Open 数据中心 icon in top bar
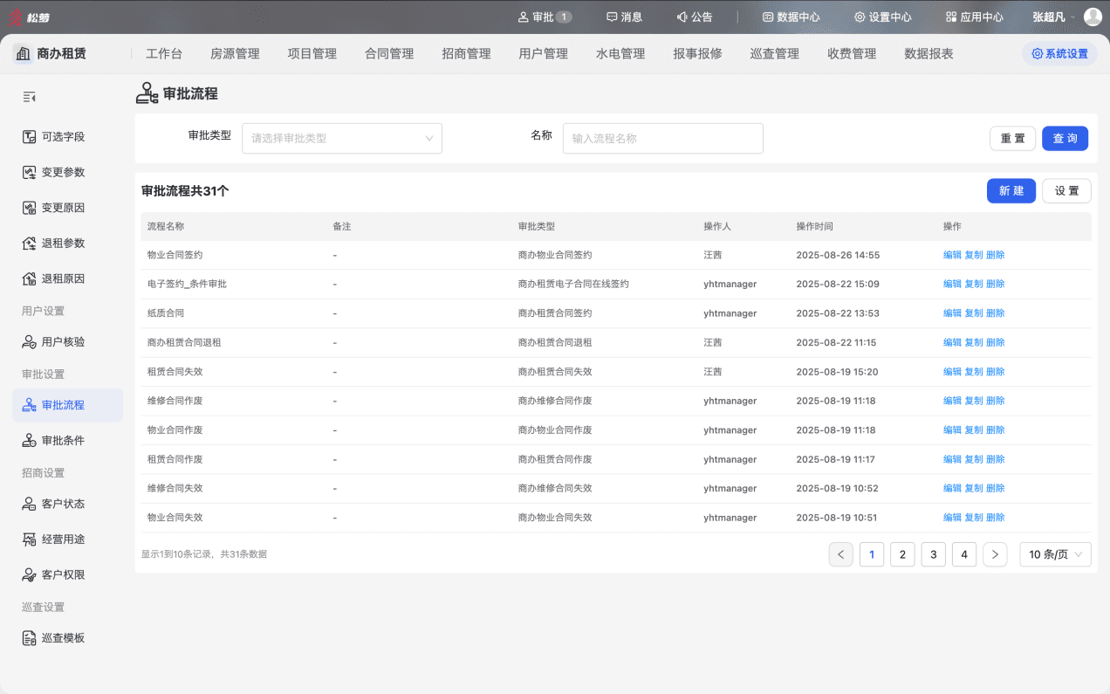 [x=768, y=17]
